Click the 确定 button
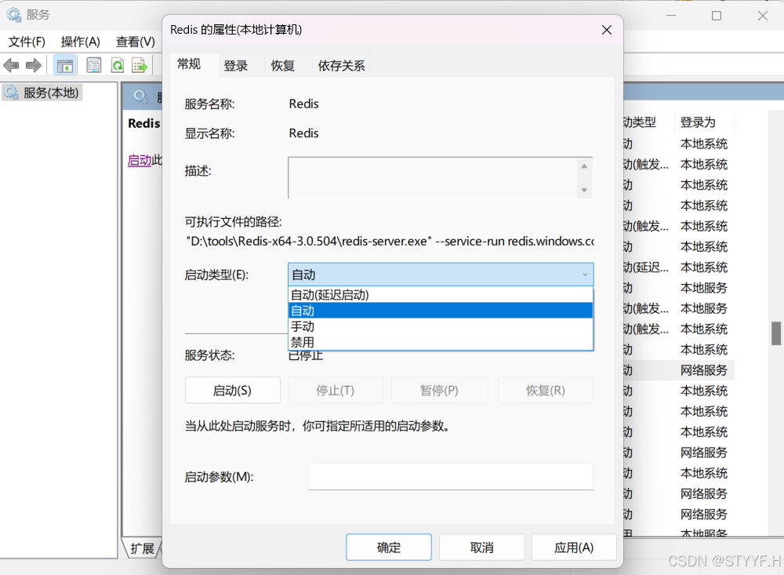784x575 pixels. click(x=389, y=547)
